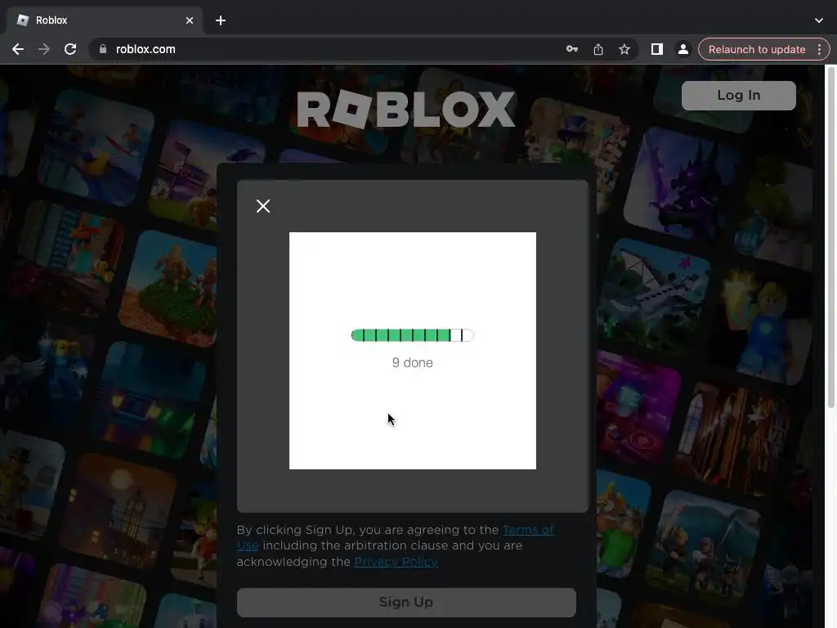Click the Roblox logo
The image size is (837, 628).
(406, 110)
